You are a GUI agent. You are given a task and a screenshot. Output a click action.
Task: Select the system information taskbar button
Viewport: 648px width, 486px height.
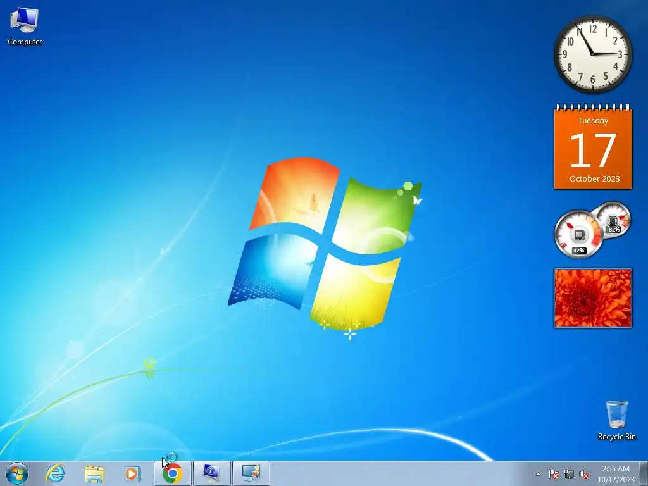click(211, 473)
